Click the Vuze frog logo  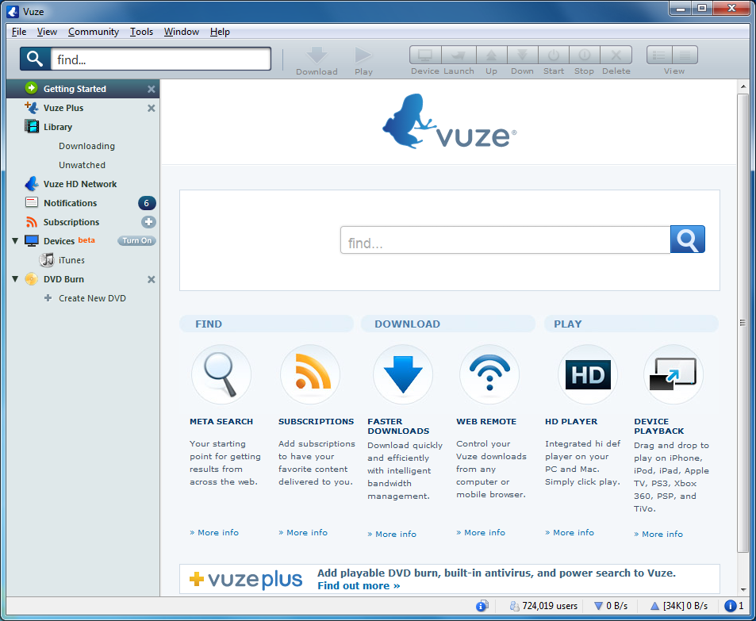pos(449,121)
